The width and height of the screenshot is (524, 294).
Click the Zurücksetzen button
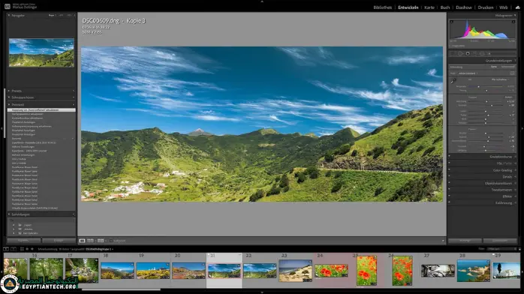500,241
